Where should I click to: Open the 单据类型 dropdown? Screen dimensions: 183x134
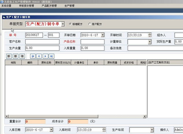click(x=63, y=24)
